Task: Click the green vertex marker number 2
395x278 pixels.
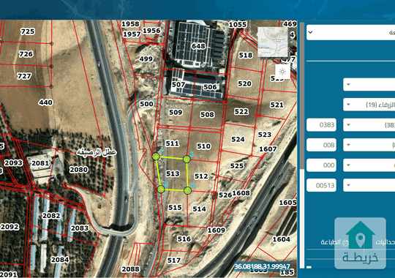Action: [161, 189]
